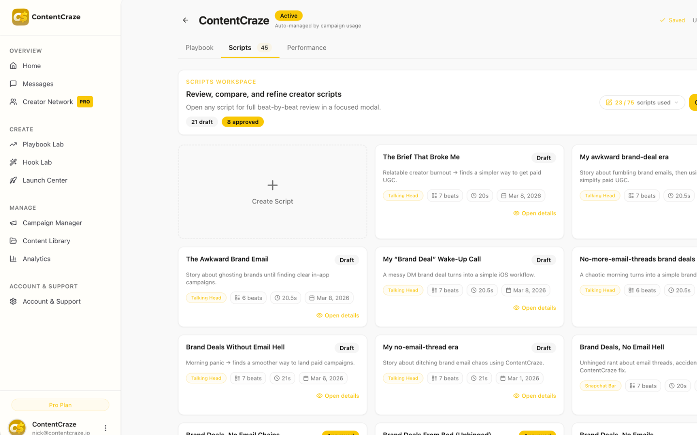Screen dimensions: 697x435
Task: Open Messages in the sidebar
Action: pyautogui.click(x=38, y=84)
